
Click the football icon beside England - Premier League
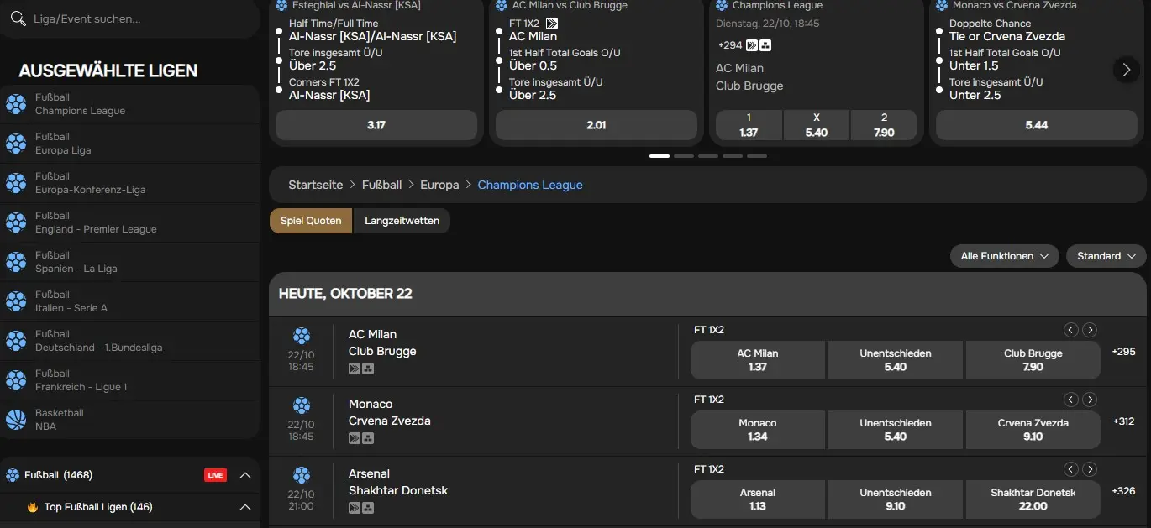[16, 222]
